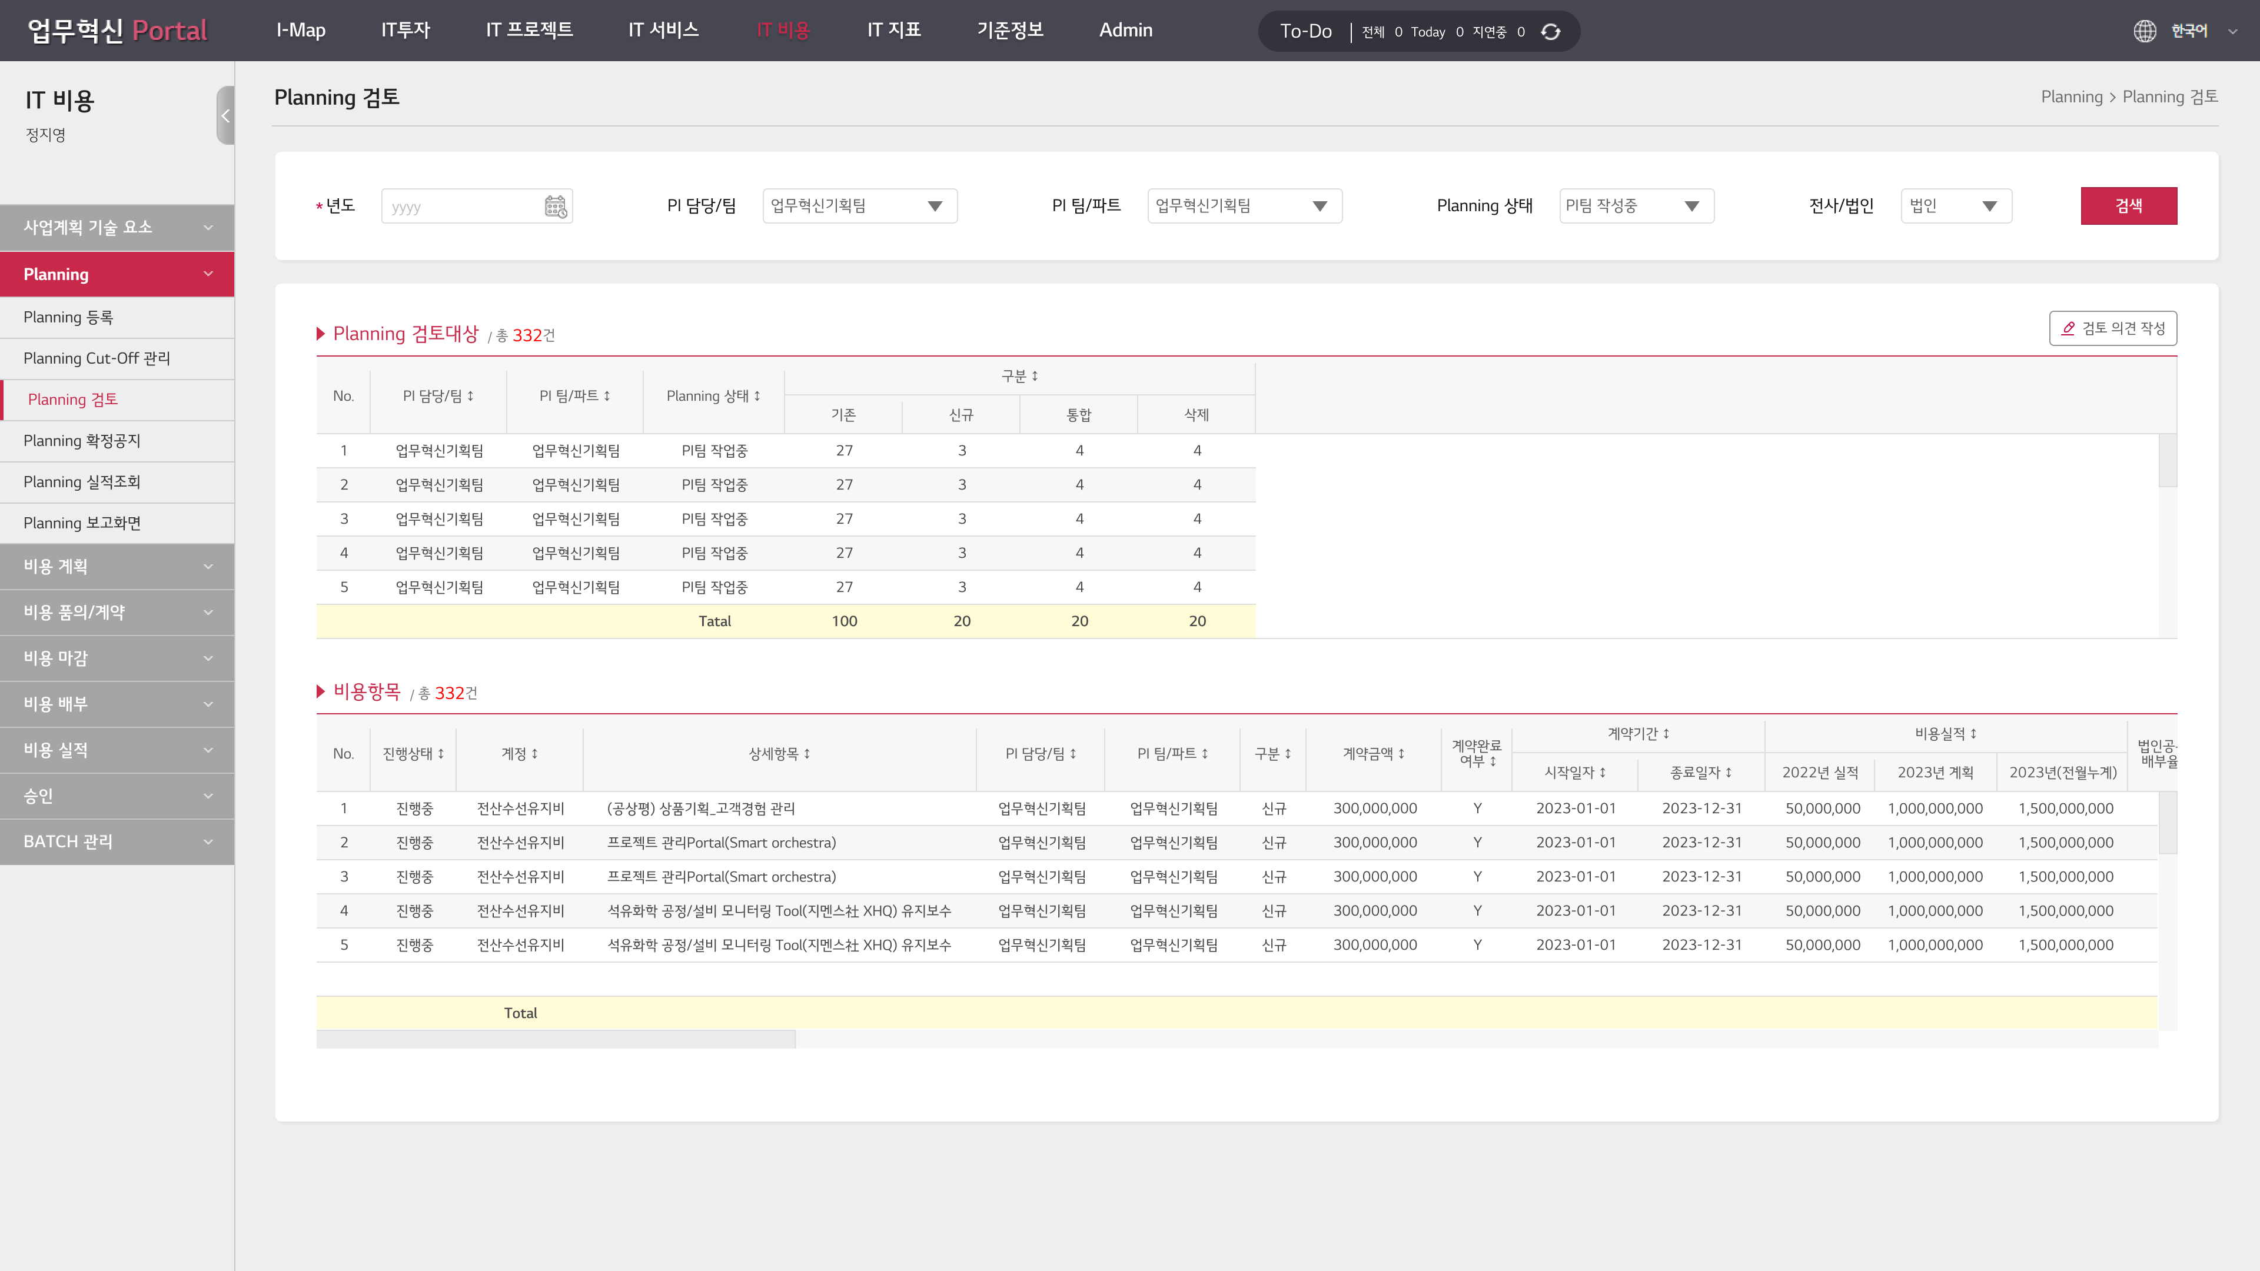Open the IT투자 top menu
The image size is (2260, 1271).
point(406,31)
